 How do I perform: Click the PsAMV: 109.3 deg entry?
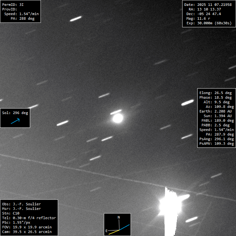click(x=216, y=143)
